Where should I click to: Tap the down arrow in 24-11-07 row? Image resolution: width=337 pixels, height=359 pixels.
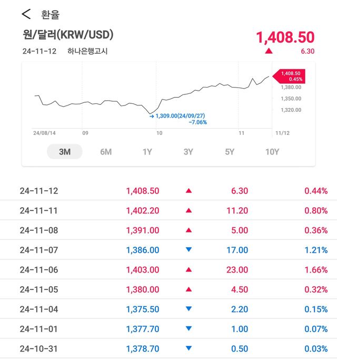(189, 250)
